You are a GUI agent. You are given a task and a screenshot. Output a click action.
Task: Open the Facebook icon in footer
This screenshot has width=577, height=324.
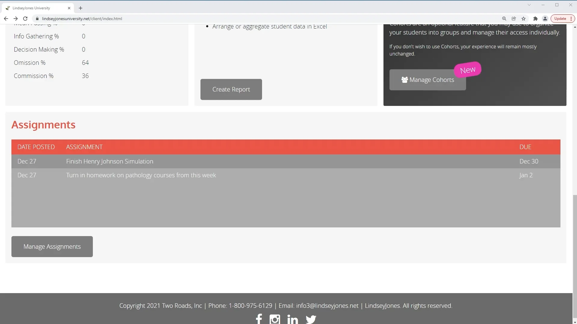tap(259, 319)
